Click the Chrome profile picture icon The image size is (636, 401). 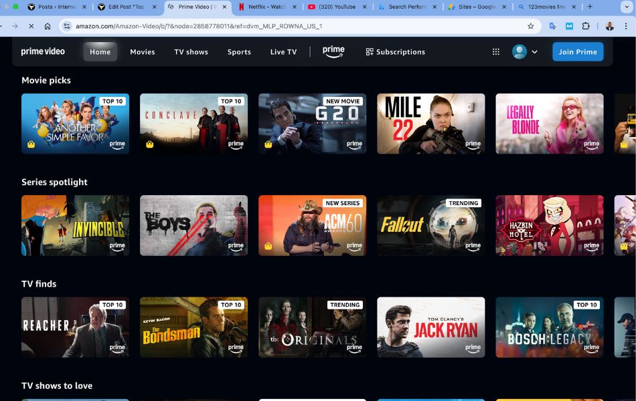tap(609, 26)
